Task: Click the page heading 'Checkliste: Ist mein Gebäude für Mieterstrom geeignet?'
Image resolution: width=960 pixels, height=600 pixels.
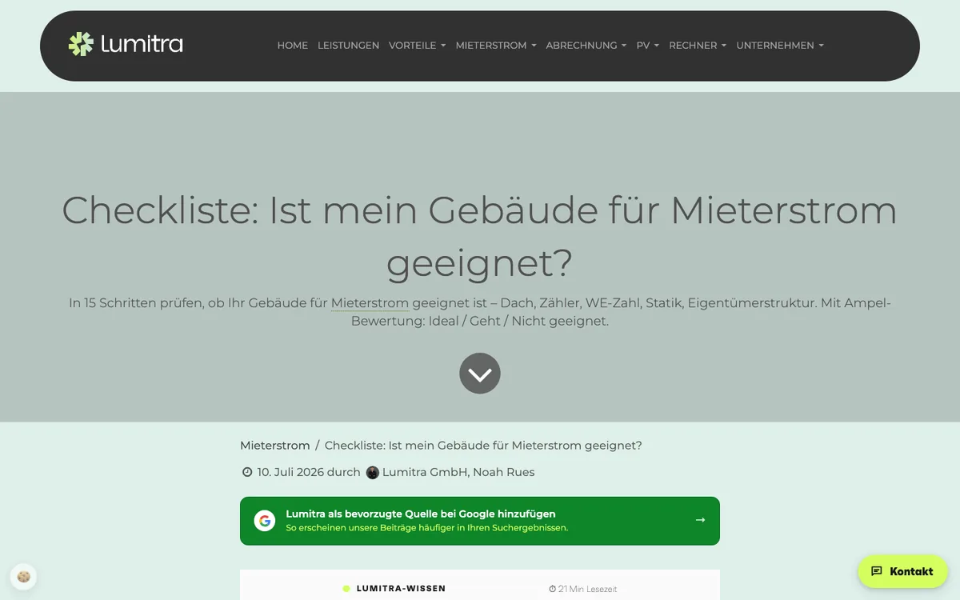Action: point(480,237)
